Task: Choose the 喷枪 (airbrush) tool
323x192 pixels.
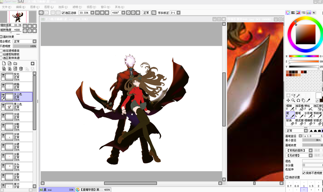Action: click(x=308, y=107)
